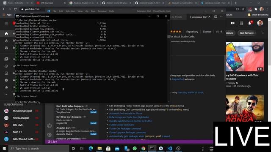Open Microsoft Edge from taskbar

[91, 148]
